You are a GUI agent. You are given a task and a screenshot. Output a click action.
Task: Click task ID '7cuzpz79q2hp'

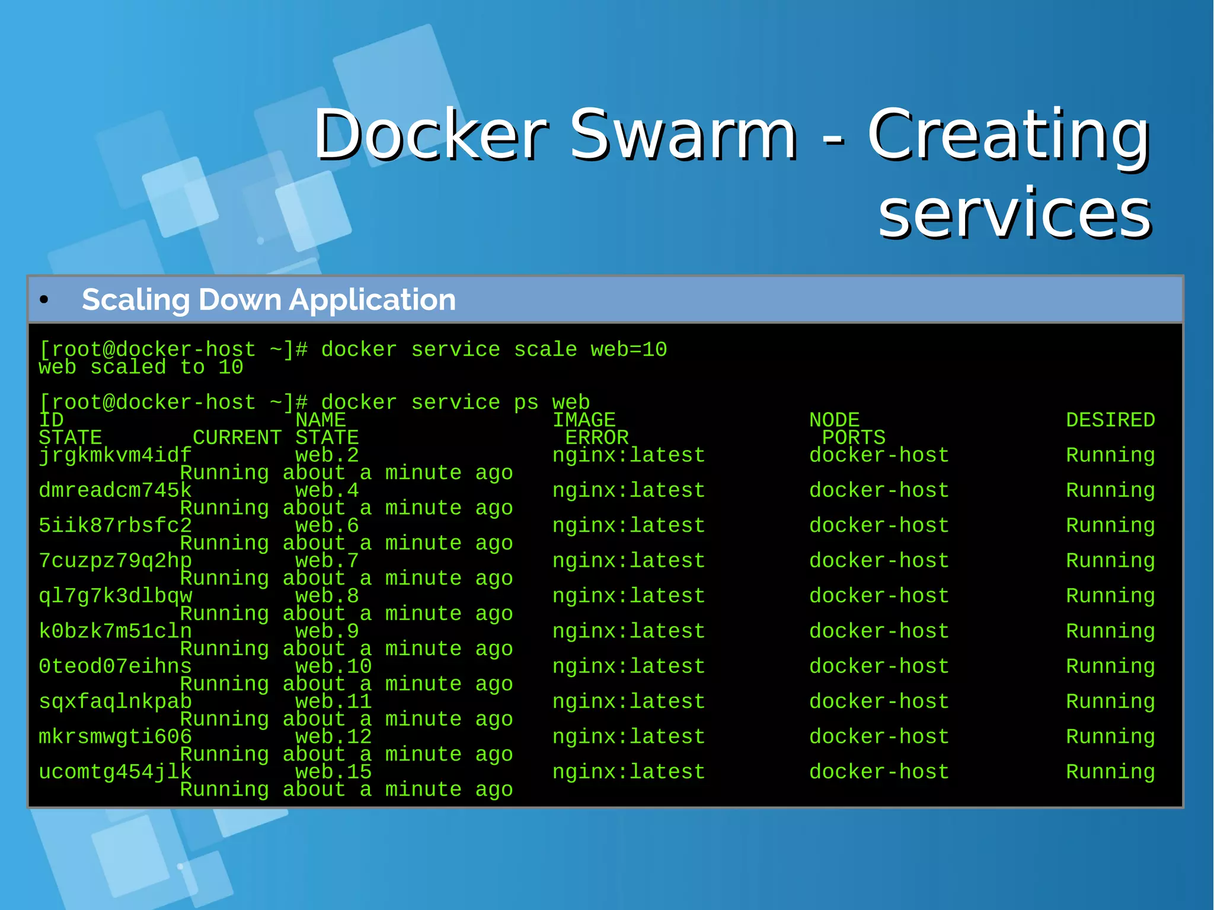[x=115, y=561]
